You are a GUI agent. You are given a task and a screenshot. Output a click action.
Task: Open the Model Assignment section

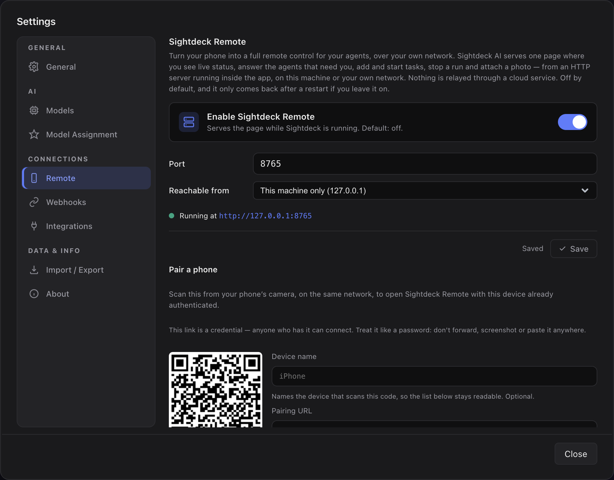tap(86, 134)
